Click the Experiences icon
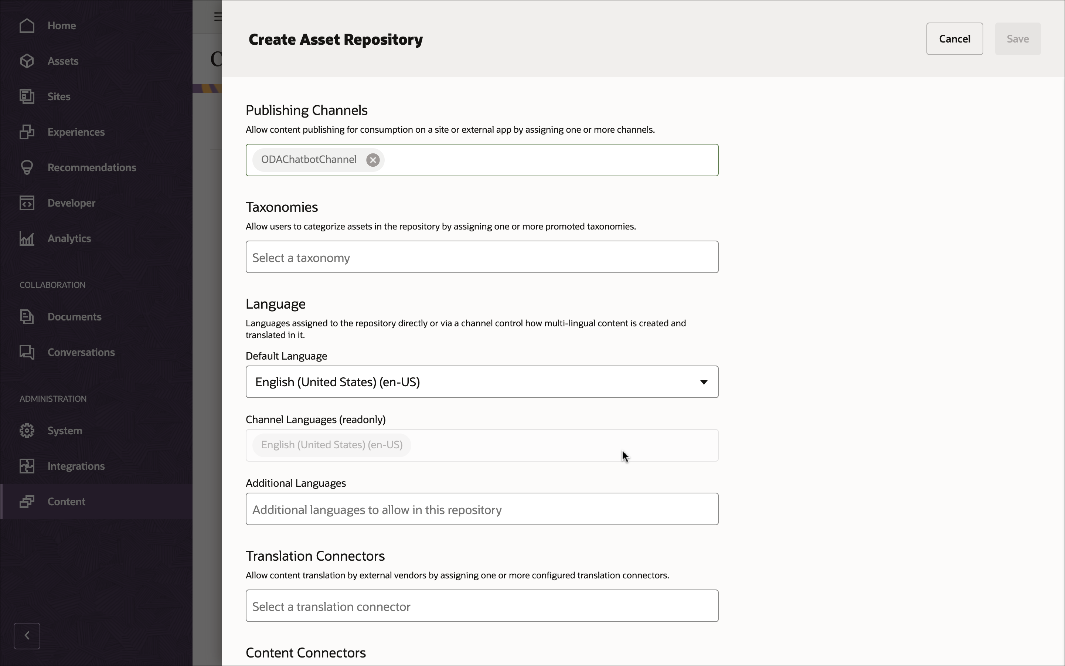Viewport: 1065px width, 666px height. click(27, 132)
